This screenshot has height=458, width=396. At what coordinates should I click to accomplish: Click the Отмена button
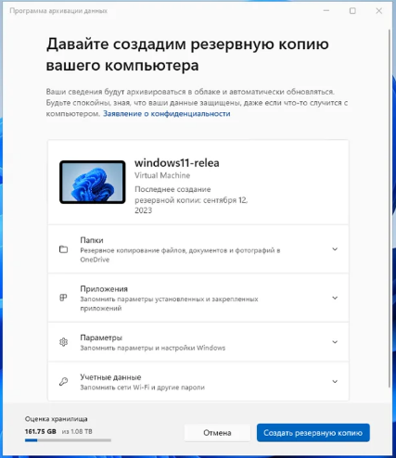pyautogui.click(x=217, y=433)
